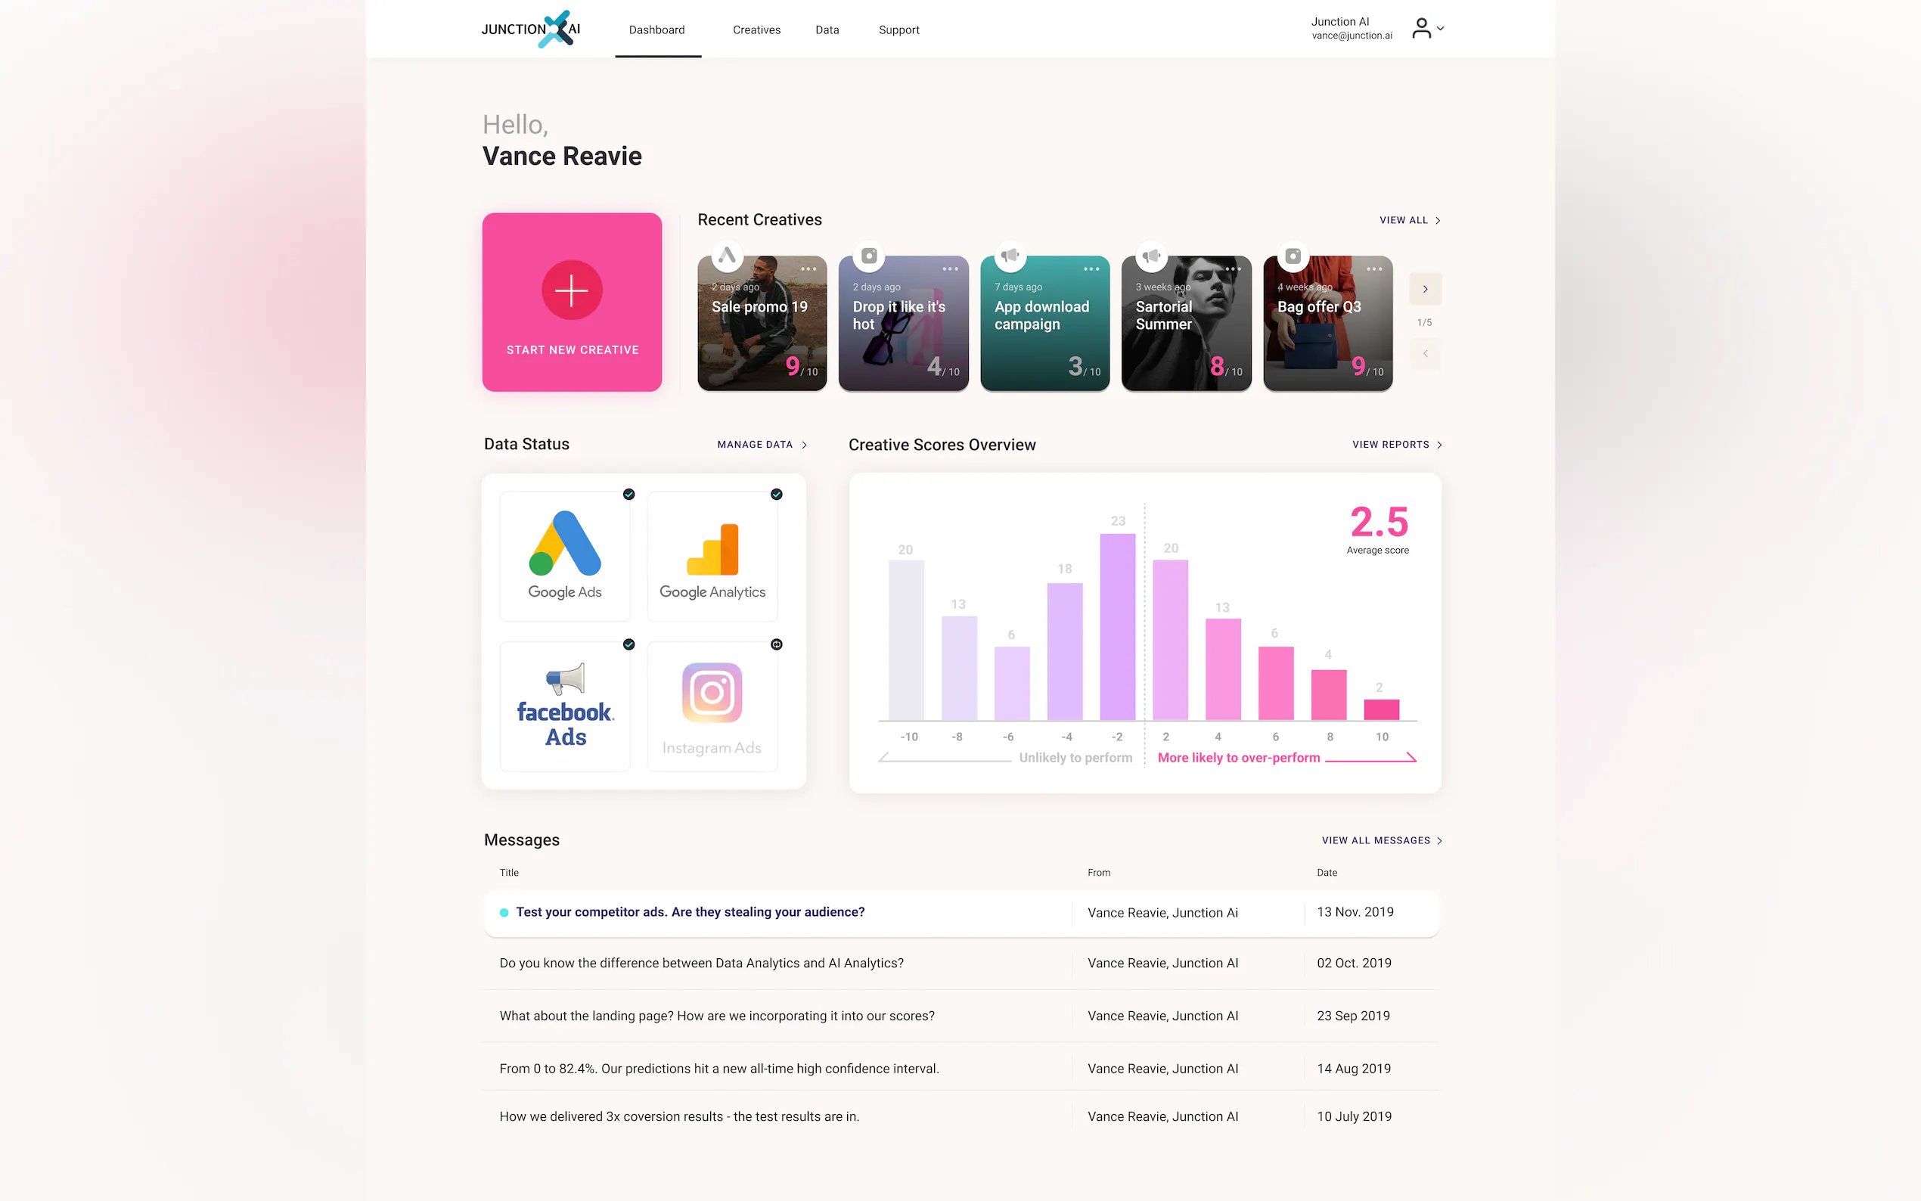Click the plus icon to start new creative
The height and width of the screenshot is (1201, 1921).
571,290
